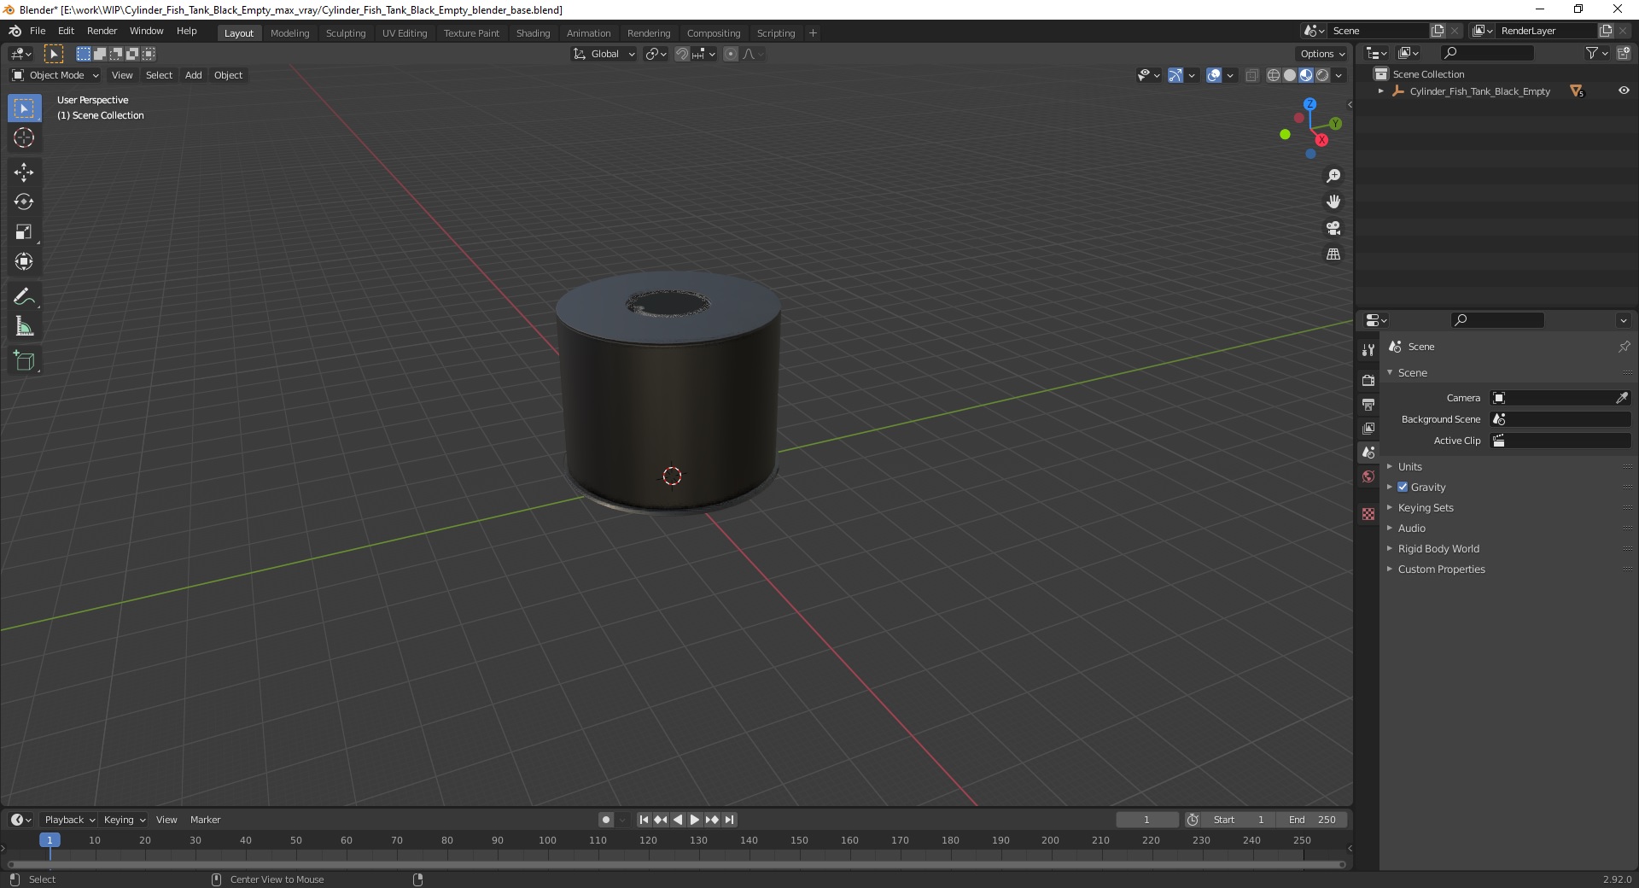Click the current frame number field
Viewport: 1639px width, 888px height.
[x=1146, y=820]
